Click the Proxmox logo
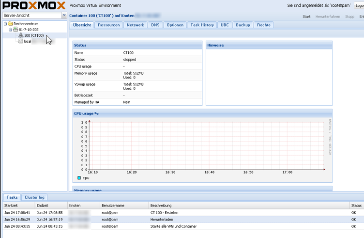Screen dimensions: 364x238 (34, 5)
